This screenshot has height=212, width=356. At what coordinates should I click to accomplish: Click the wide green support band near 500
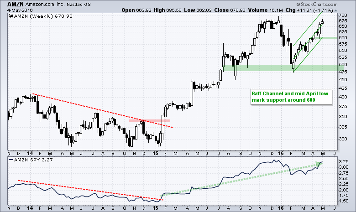pos(283,68)
